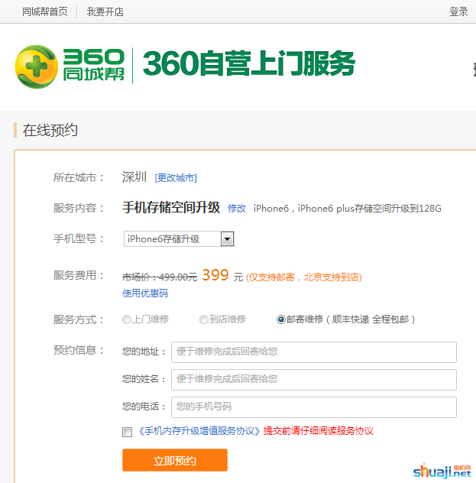The width and height of the screenshot is (476, 483).
Task: Click the iPhone6 plus存储空间升级到128G description
Action: tap(348, 209)
